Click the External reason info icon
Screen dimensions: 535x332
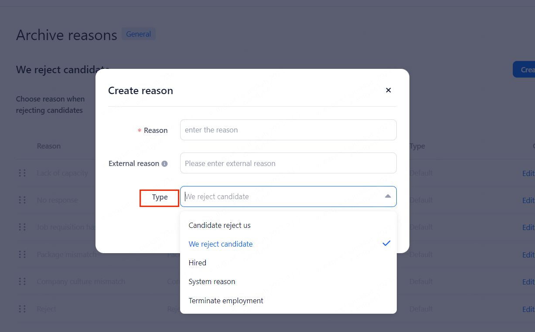click(164, 164)
